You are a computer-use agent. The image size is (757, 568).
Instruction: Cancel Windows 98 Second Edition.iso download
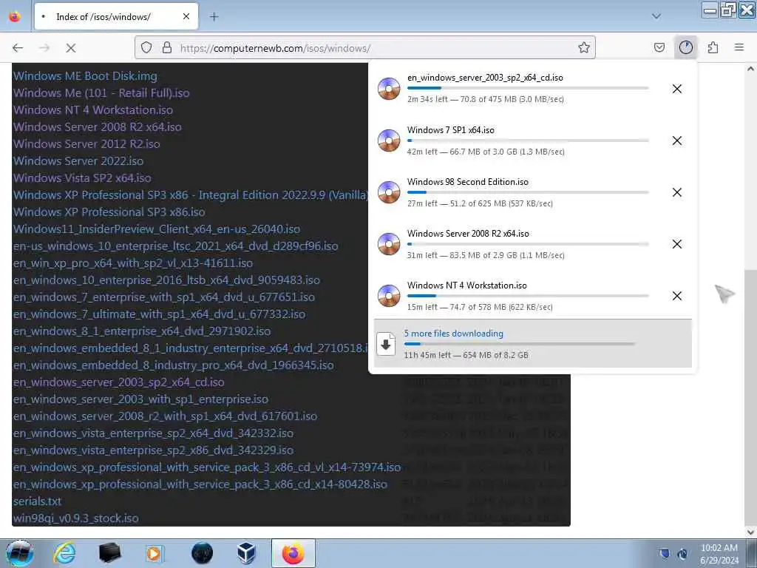(x=677, y=192)
